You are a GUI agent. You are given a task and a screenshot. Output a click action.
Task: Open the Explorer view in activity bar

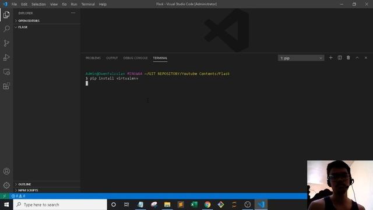point(6,15)
